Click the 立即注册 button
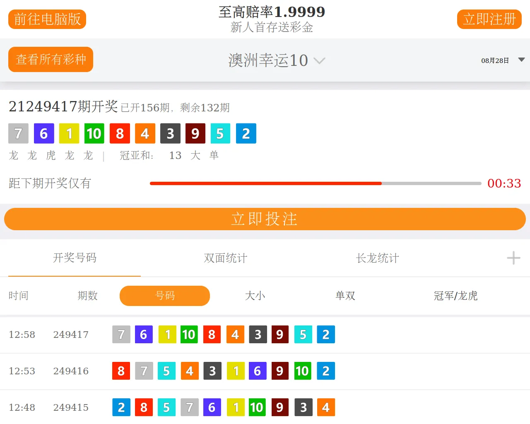 (489, 19)
